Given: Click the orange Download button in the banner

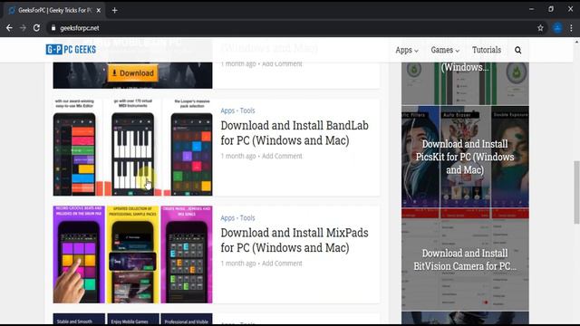Looking at the screenshot, I should coord(133,72).
